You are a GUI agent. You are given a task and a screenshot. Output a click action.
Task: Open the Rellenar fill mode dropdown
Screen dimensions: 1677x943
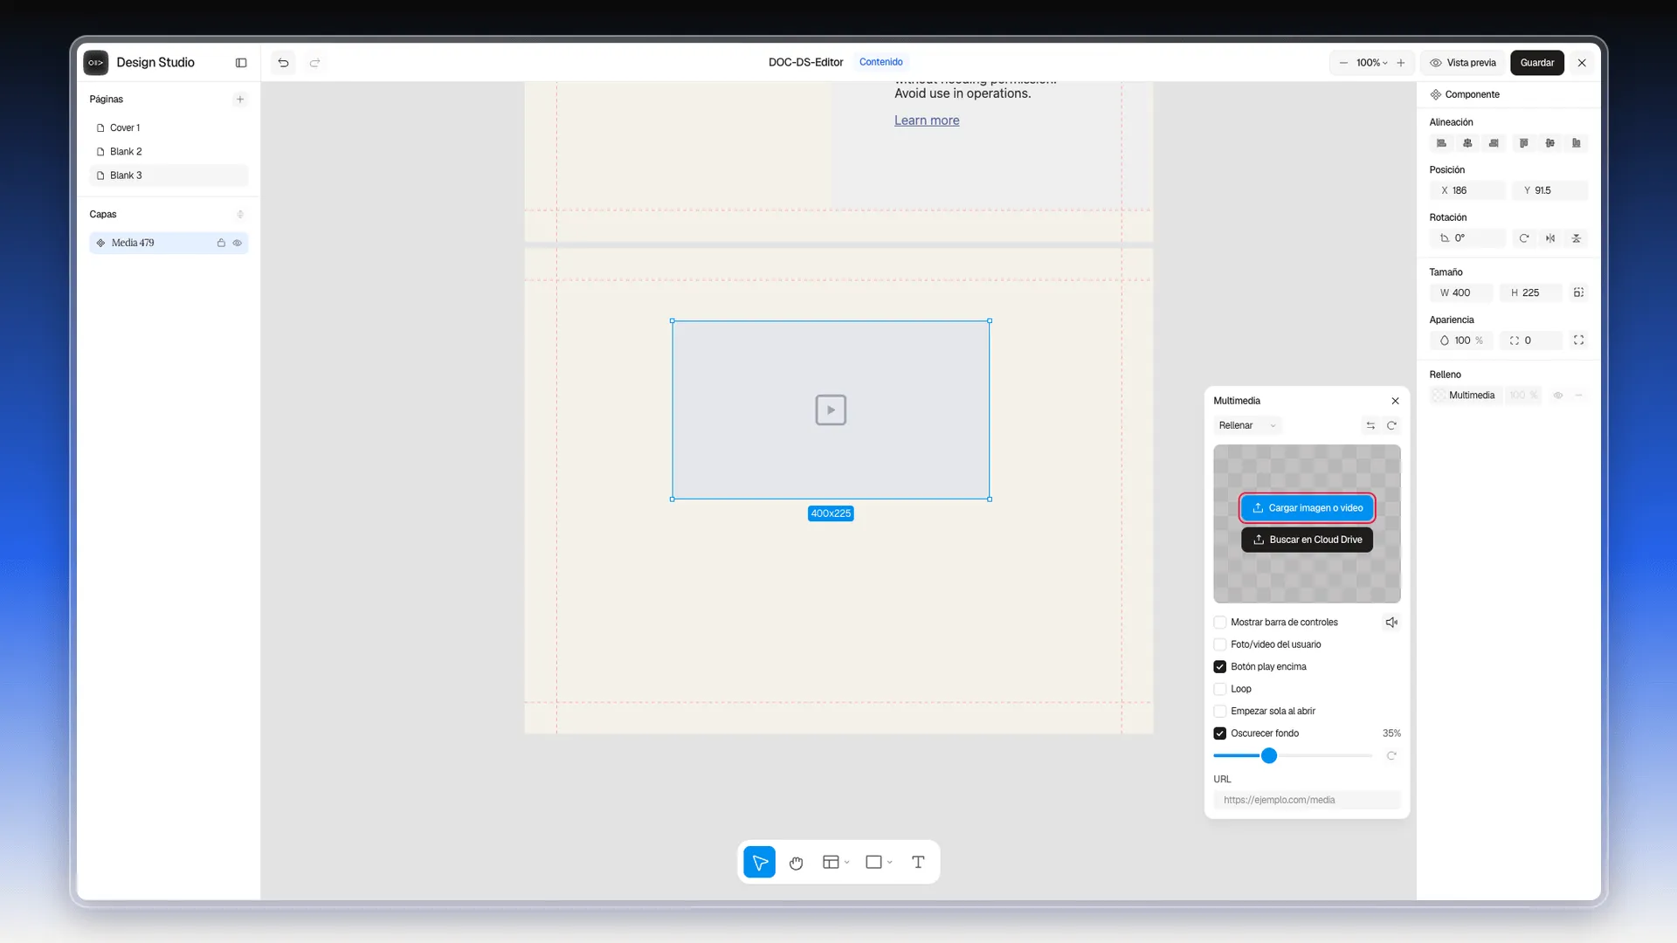(1247, 426)
